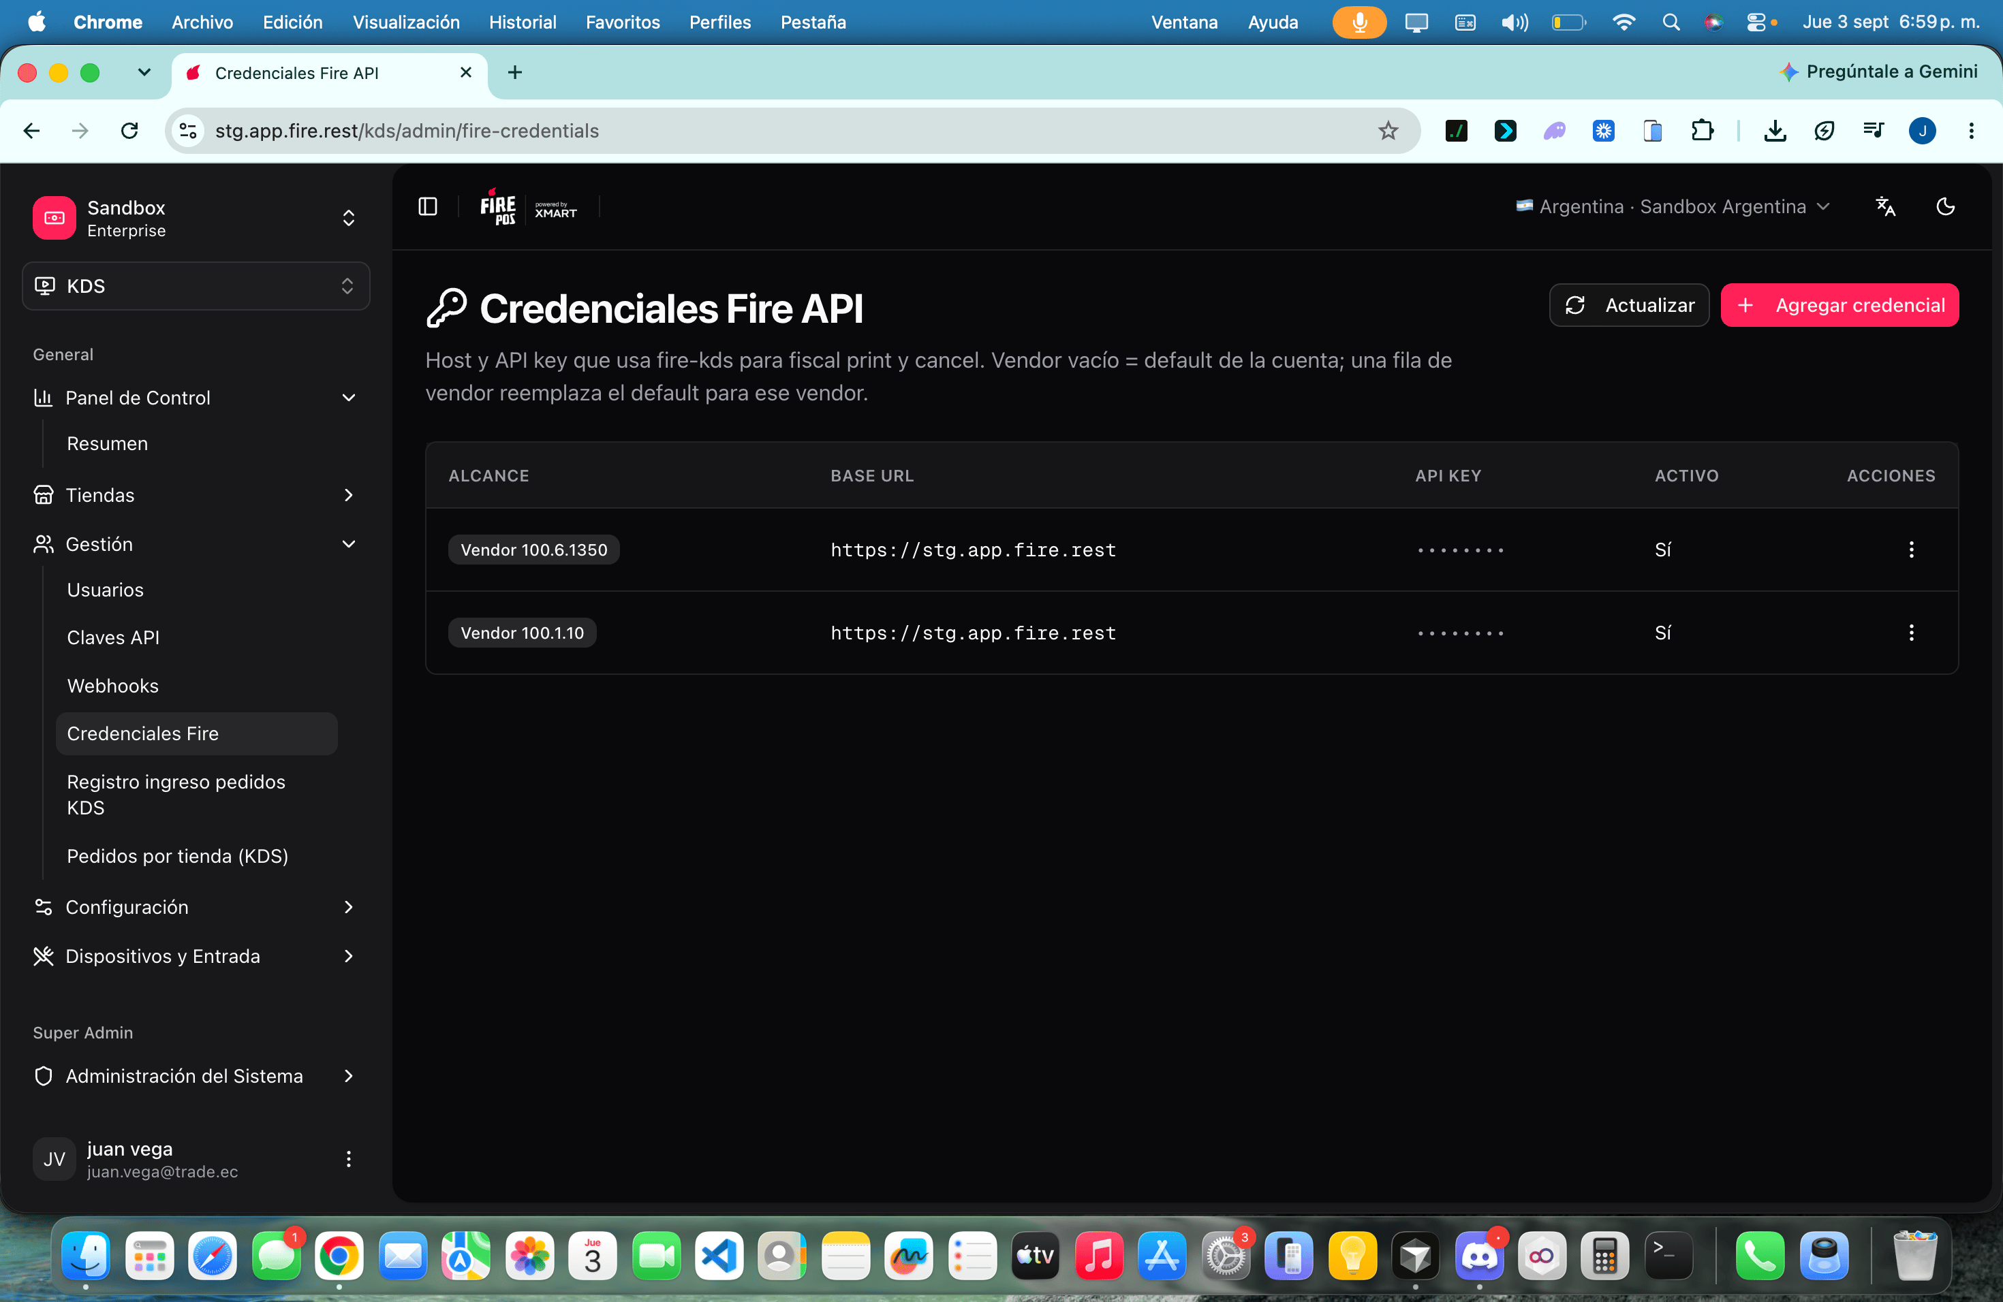Viewport: 2003px width, 1302px height.
Task: Click the browser back arrow
Action: coord(32,130)
